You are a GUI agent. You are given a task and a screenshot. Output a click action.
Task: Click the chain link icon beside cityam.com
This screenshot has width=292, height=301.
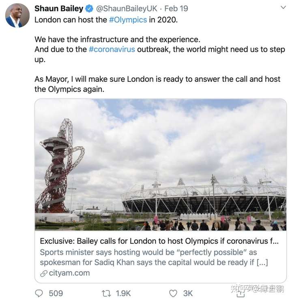44,273
